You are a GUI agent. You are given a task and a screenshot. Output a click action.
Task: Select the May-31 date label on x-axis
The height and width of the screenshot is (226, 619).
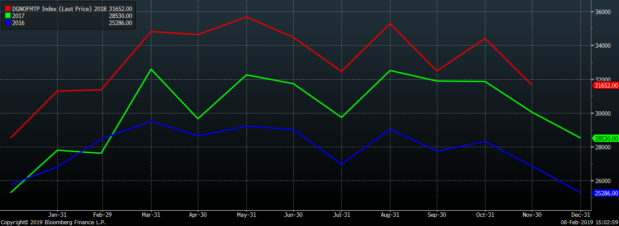(x=246, y=215)
